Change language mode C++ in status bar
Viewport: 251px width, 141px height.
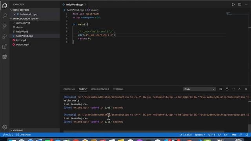click(226, 135)
